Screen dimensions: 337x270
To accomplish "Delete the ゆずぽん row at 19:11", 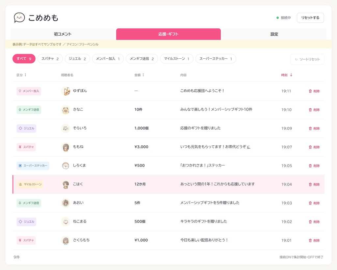I will click(x=314, y=91).
